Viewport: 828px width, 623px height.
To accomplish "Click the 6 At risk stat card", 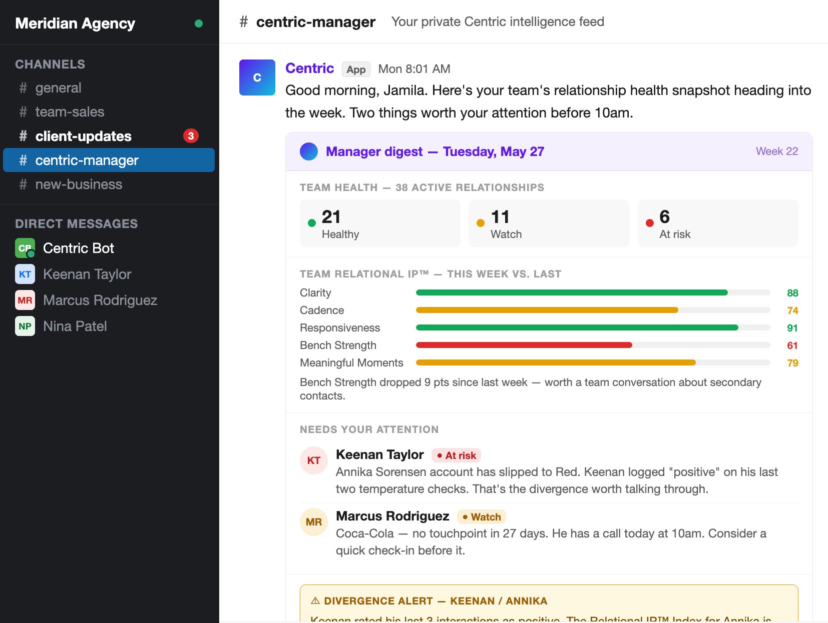I will point(718,223).
